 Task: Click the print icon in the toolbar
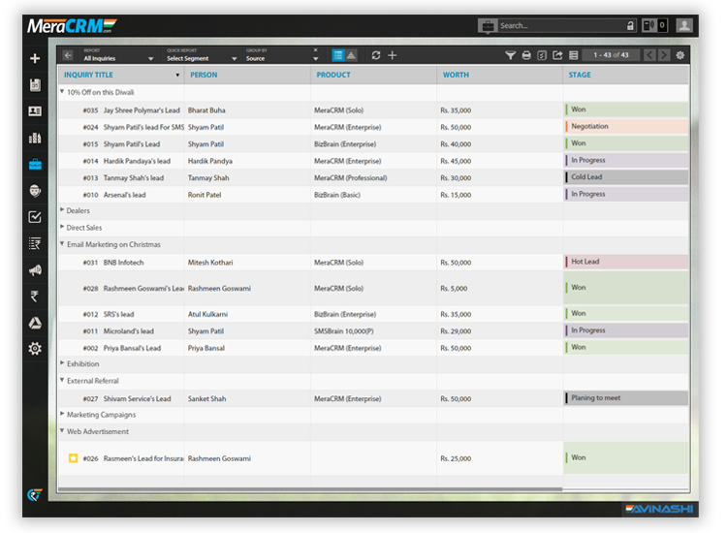pos(526,55)
